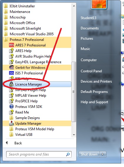The height and width of the screenshot is (167, 124).
Task: Launch the ISIS 7 Professional icon
Action: coord(11,73)
